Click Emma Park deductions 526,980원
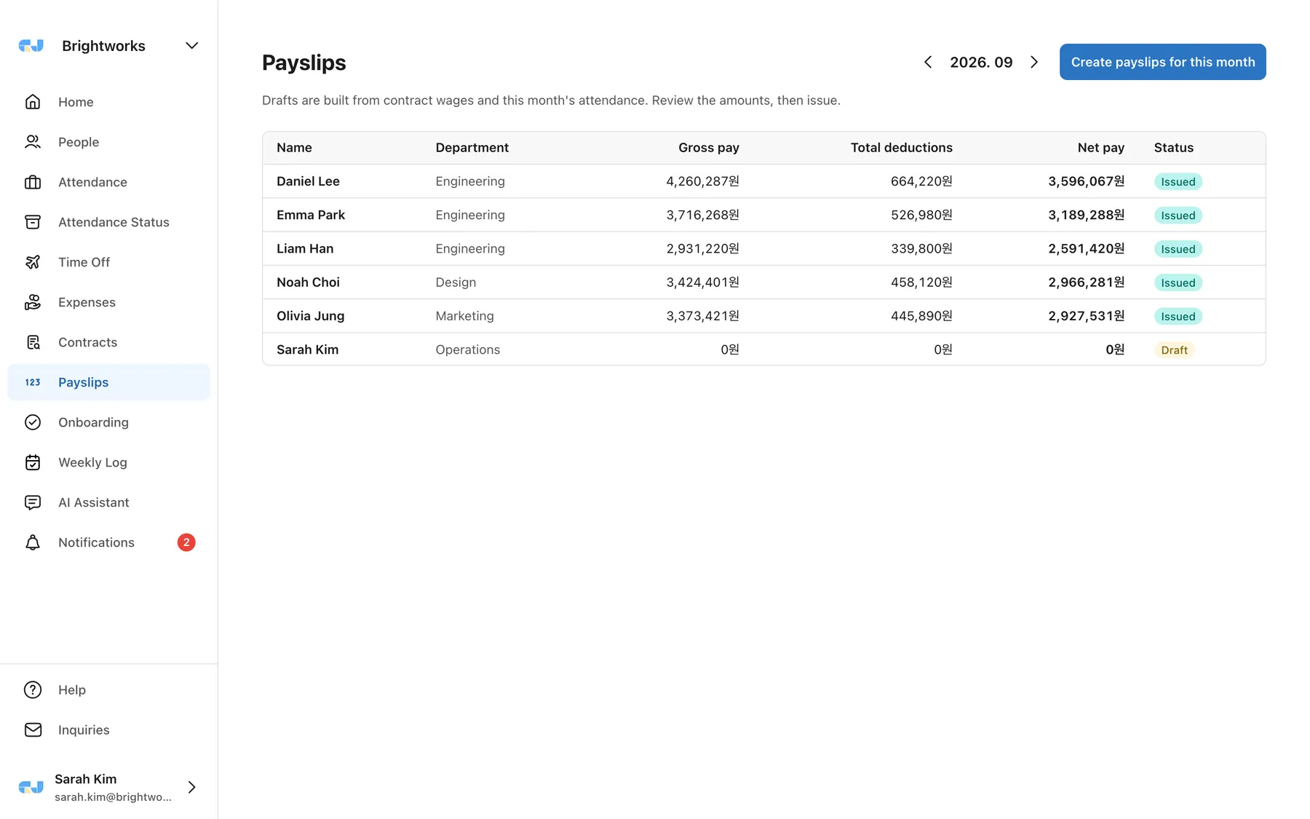Screen dimensions: 1310x819 (x=921, y=215)
